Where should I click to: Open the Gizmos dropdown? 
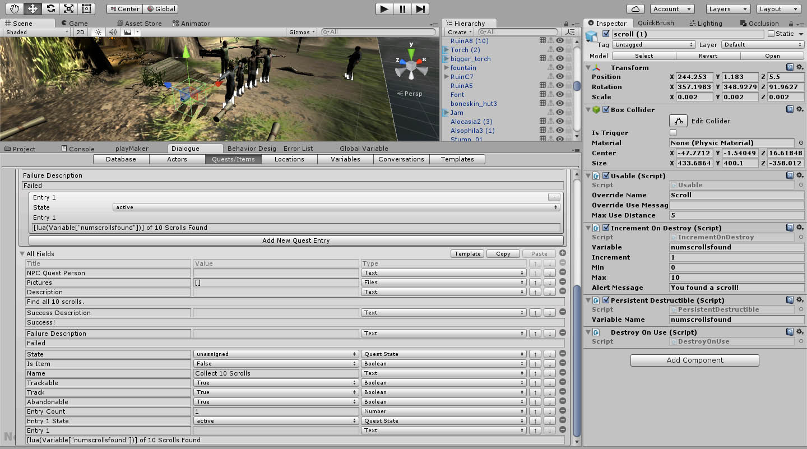coord(302,32)
